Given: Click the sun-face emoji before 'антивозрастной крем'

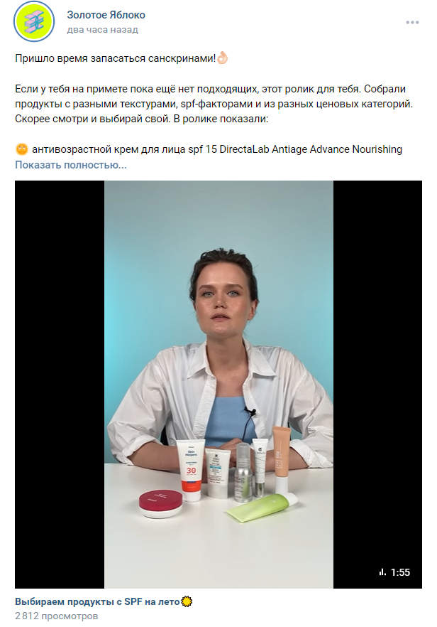Looking at the screenshot, I should pos(22,149).
